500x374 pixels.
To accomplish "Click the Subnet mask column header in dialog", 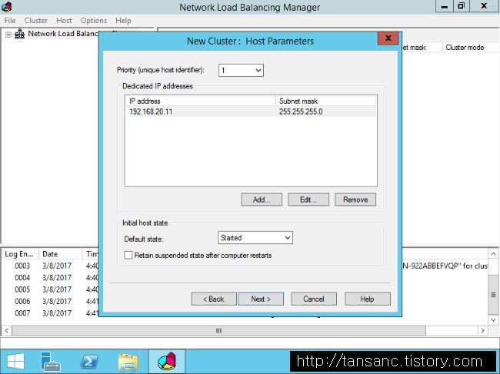I will [326, 101].
